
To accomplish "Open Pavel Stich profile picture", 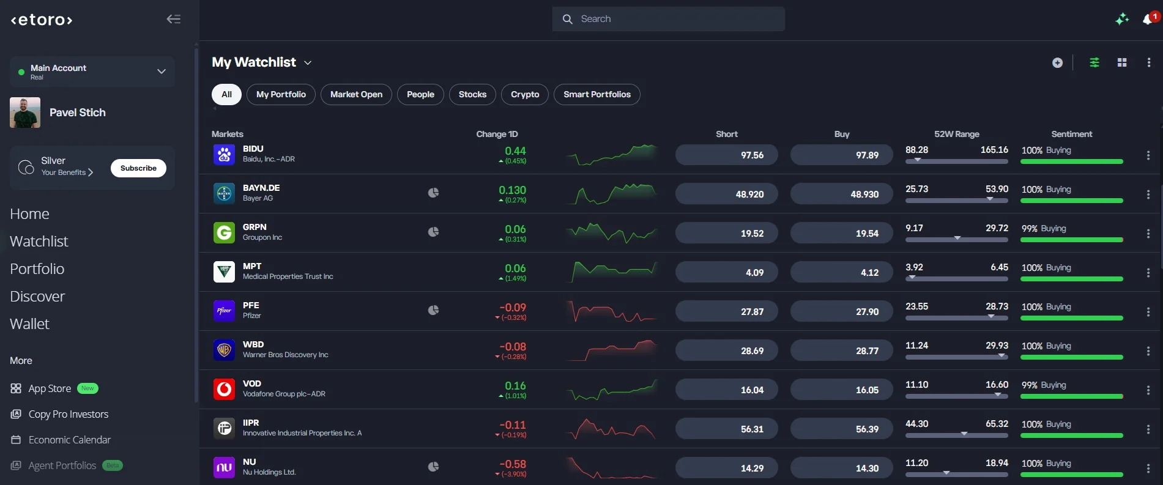I will (25, 113).
